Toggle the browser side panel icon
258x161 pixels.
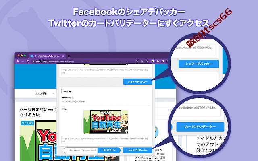pos(163,61)
